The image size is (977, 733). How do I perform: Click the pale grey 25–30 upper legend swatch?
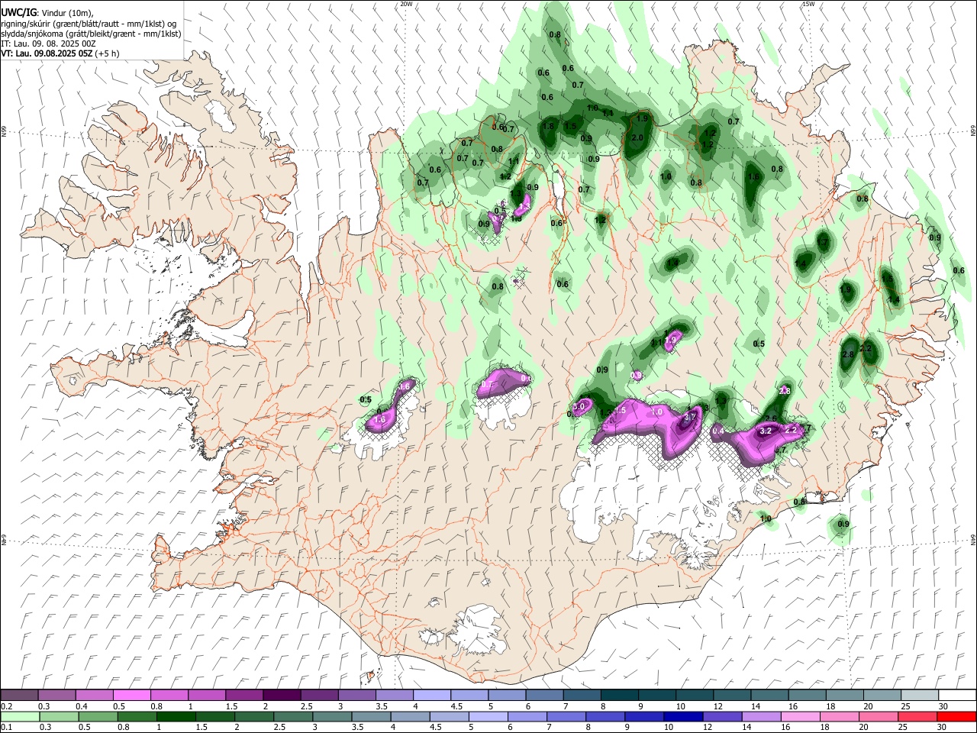(x=919, y=696)
